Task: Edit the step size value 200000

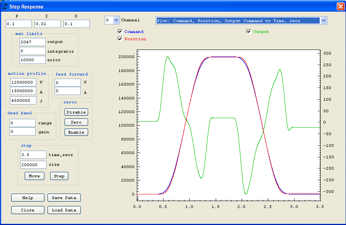Action: [x=33, y=165]
